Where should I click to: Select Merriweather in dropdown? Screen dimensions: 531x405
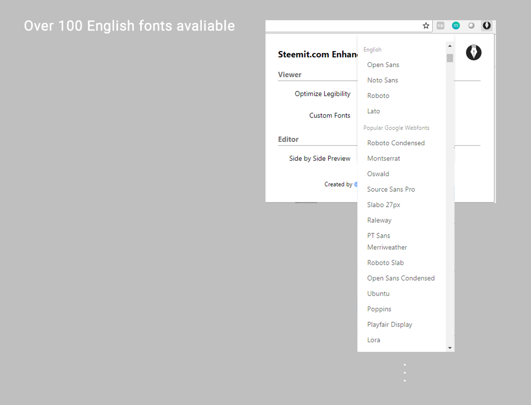coord(387,247)
